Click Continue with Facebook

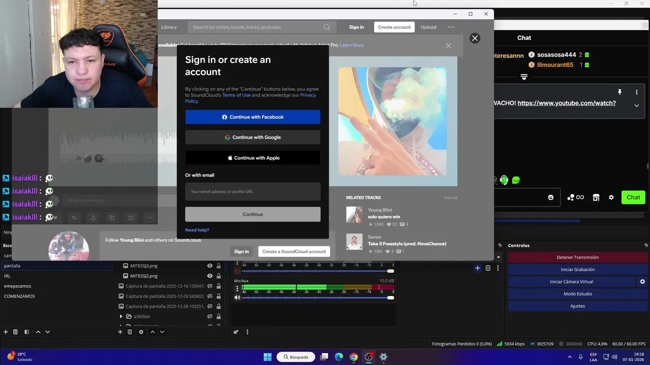253,117
